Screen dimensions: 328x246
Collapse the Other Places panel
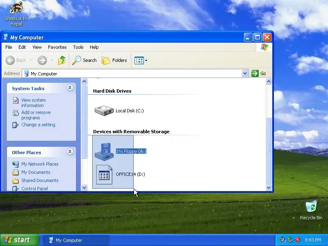[x=70, y=151]
